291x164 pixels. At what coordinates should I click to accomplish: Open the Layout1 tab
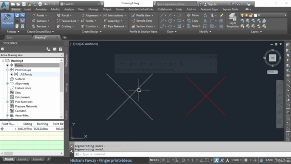tap(23, 159)
